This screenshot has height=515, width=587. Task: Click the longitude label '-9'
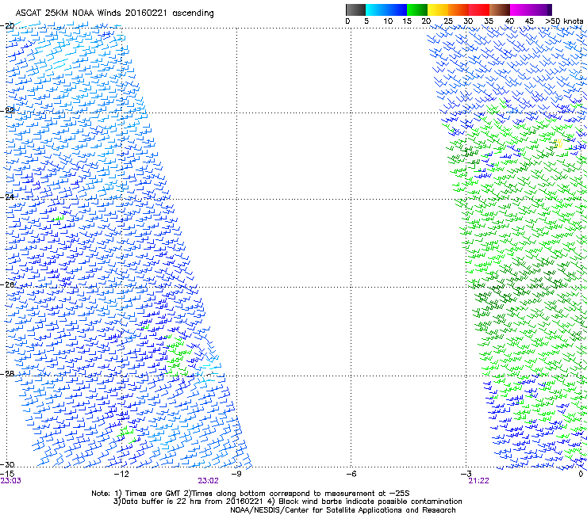(236, 474)
